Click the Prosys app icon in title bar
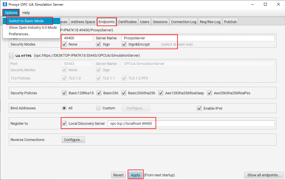 click(x=5, y=4)
